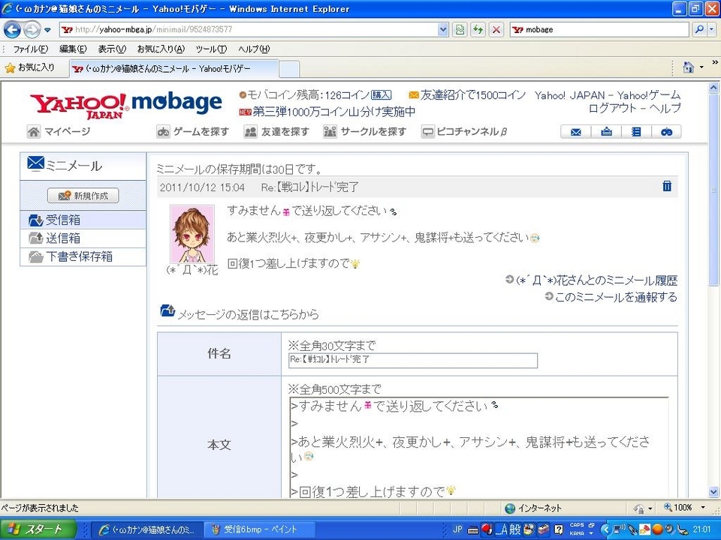
Task: Select the ミニメール - Yahoo!モバゲー browser tab
Action: click(173, 69)
